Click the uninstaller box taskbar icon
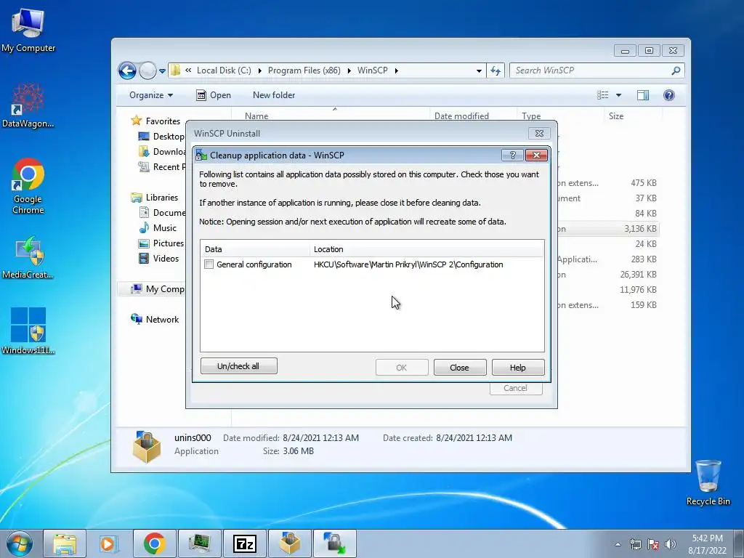The height and width of the screenshot is (558, 744). pyautogui.click(x=290, y=543)
